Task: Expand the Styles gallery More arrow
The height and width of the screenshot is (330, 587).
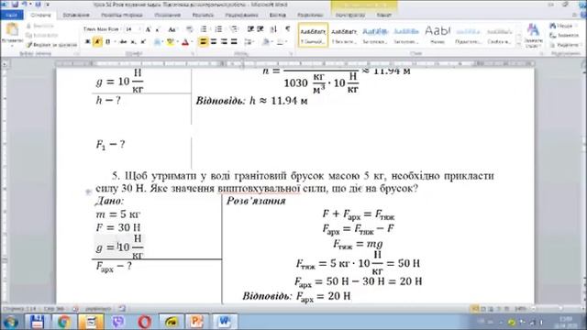Action: (x=519, y=44)
